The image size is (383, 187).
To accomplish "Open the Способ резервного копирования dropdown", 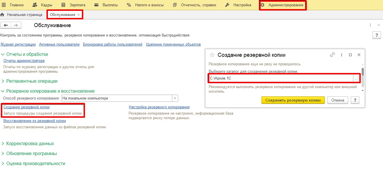I will pyautogui.click(x=175, y=98).
